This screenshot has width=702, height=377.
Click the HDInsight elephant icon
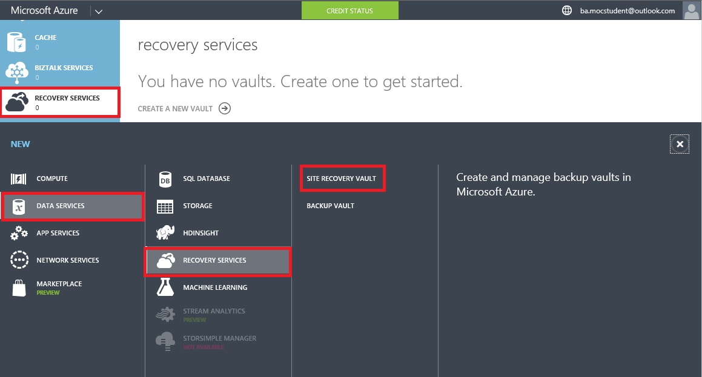[165, 232]
